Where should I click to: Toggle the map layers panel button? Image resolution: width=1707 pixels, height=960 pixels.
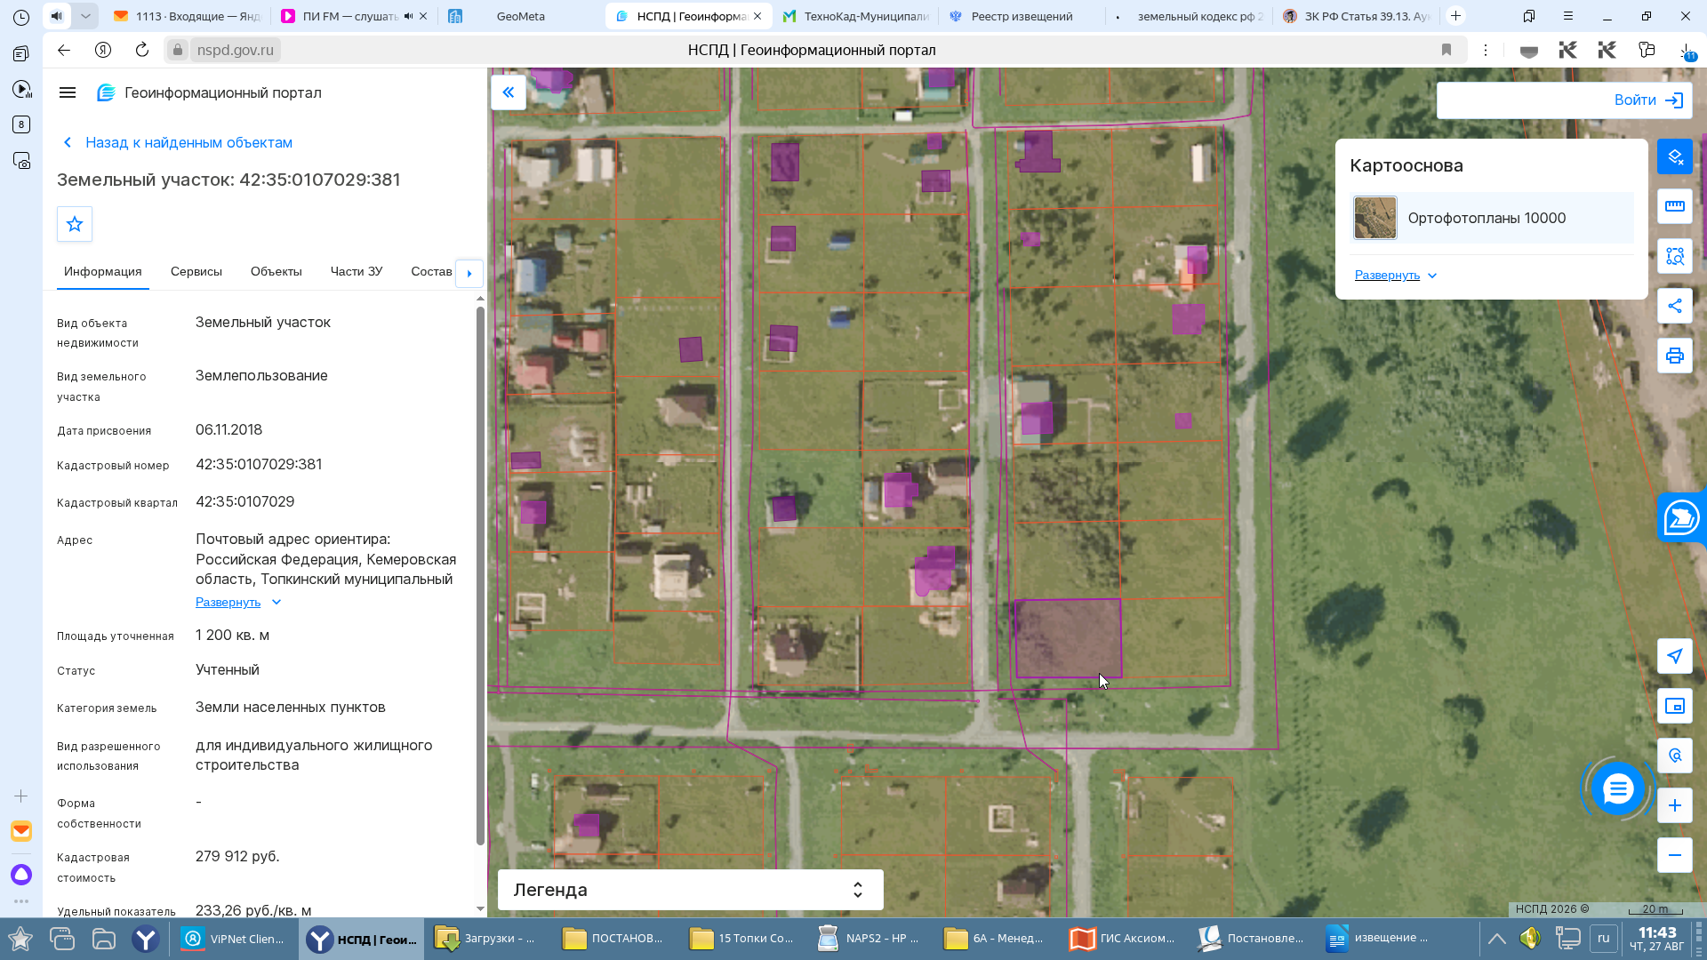pos(1675,156)
